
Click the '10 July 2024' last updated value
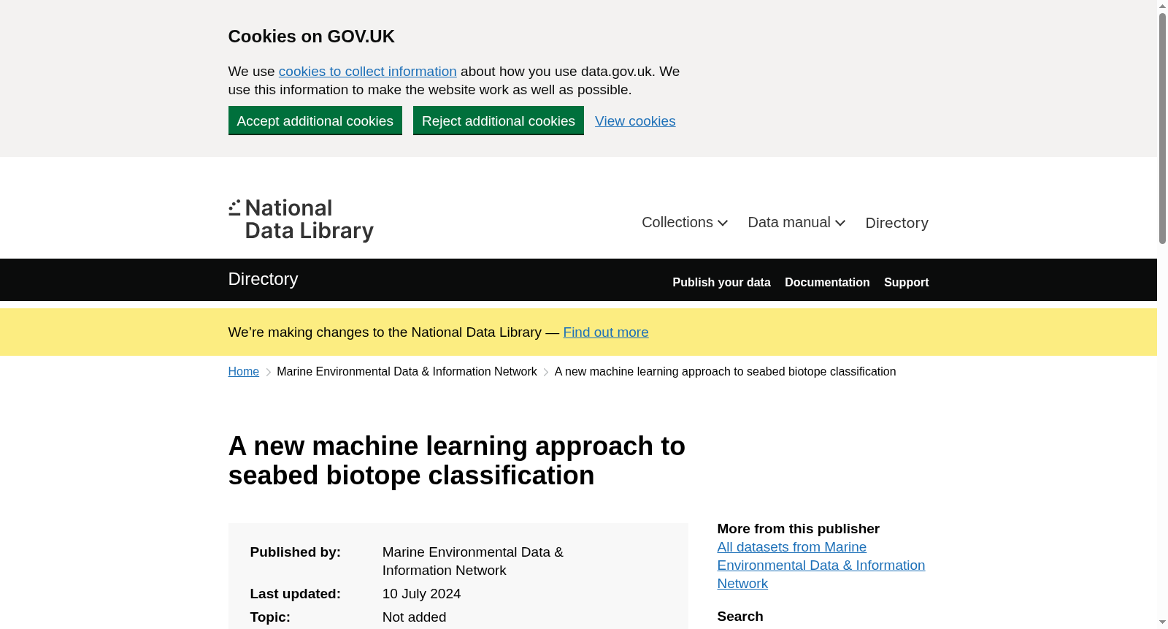pos(422,594)
